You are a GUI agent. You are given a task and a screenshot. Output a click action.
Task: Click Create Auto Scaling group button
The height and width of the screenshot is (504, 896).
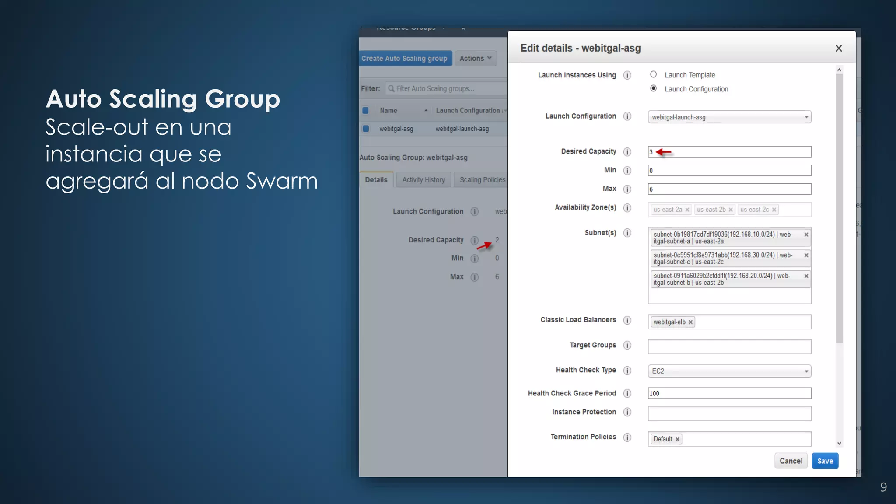tap(405, 58)
